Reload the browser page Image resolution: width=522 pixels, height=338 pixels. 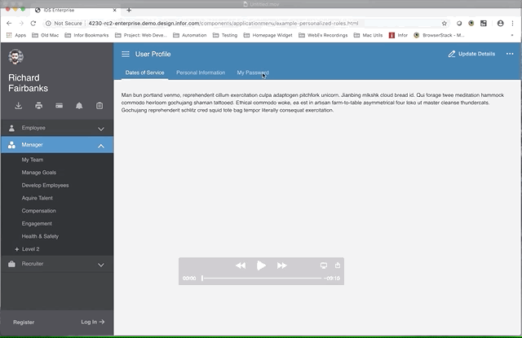pos(33,24)
